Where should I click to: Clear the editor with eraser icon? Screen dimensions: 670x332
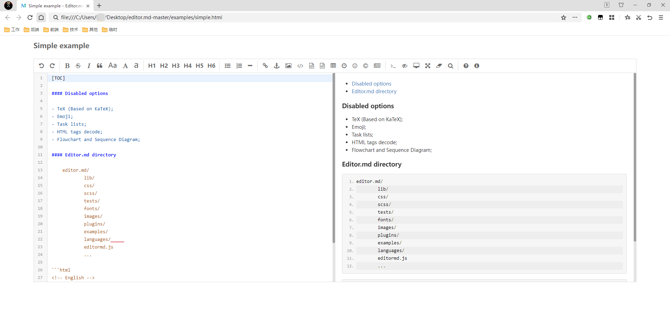439,66
